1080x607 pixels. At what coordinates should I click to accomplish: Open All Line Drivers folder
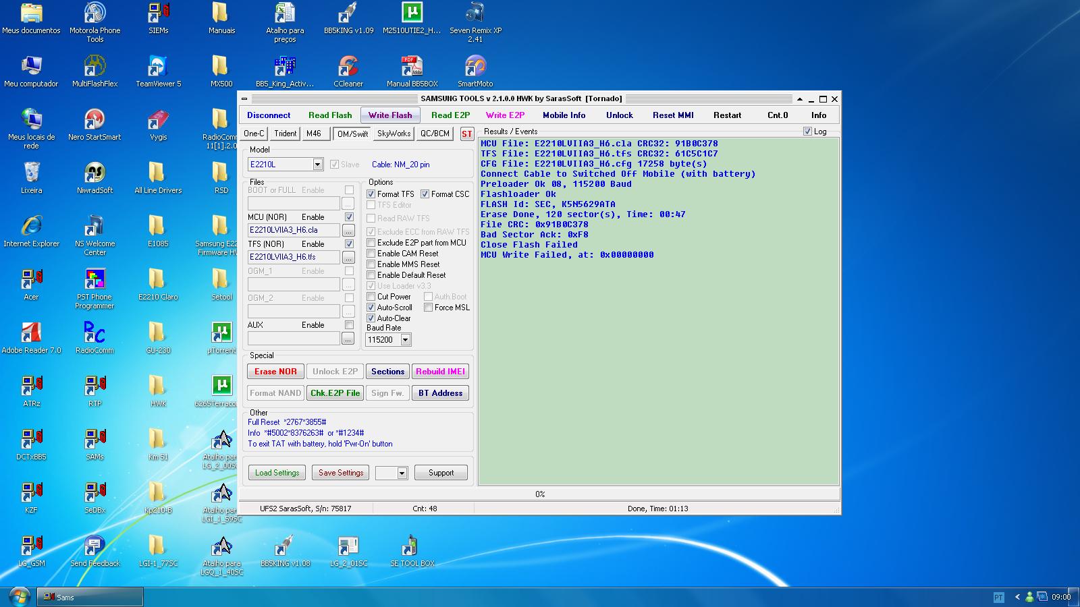158,178
